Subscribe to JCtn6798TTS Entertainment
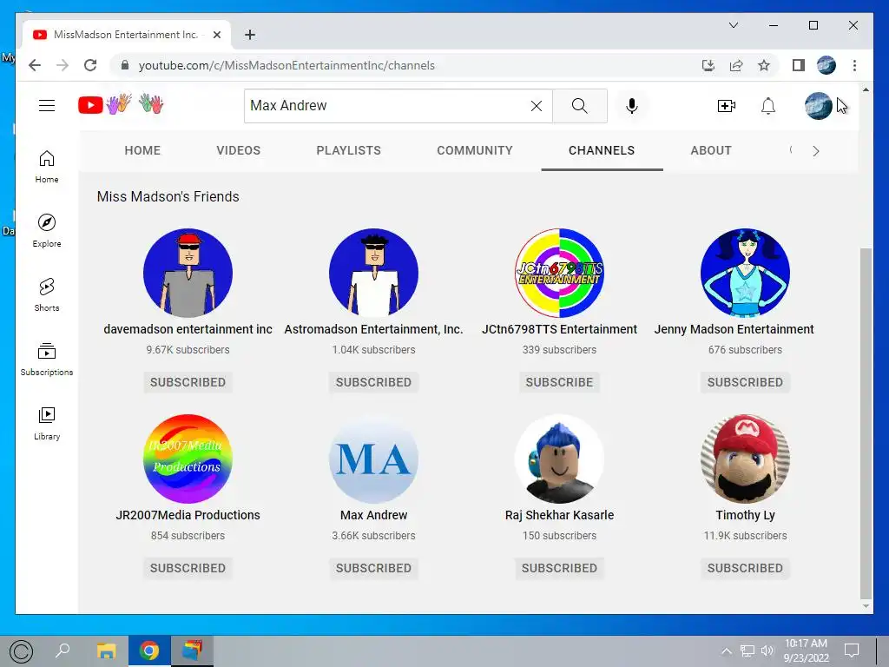889x667 pixels. pyautogui.click(x=559, y=382)
